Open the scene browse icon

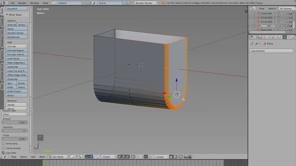click(94, 3)
